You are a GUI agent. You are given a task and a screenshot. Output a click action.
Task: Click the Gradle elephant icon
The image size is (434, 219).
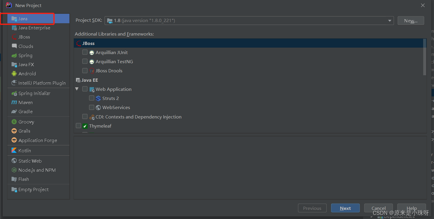point(14,112)
